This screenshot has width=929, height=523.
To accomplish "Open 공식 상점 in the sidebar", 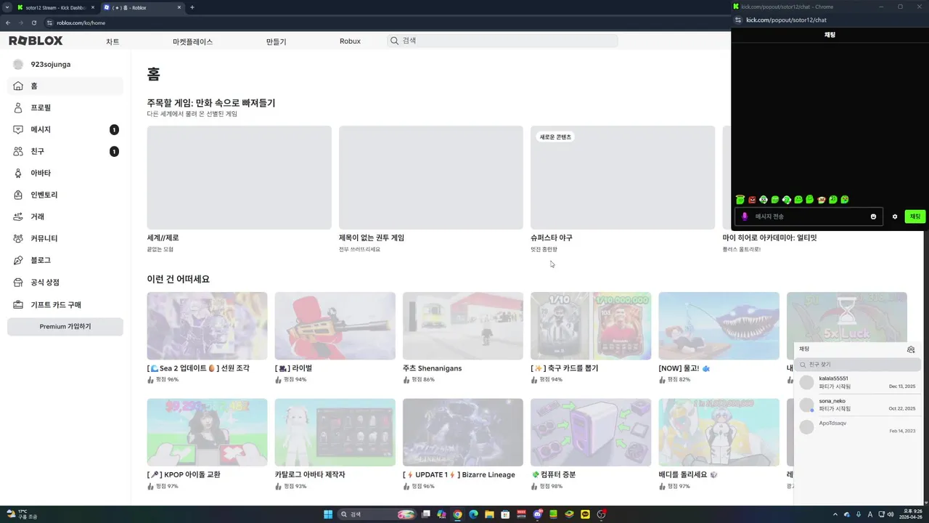I will point(65,282).
